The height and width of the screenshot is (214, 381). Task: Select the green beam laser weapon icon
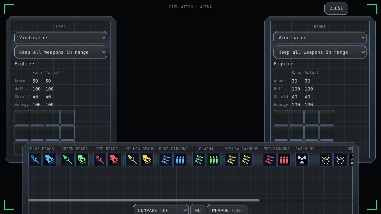(x=67, y=160)
